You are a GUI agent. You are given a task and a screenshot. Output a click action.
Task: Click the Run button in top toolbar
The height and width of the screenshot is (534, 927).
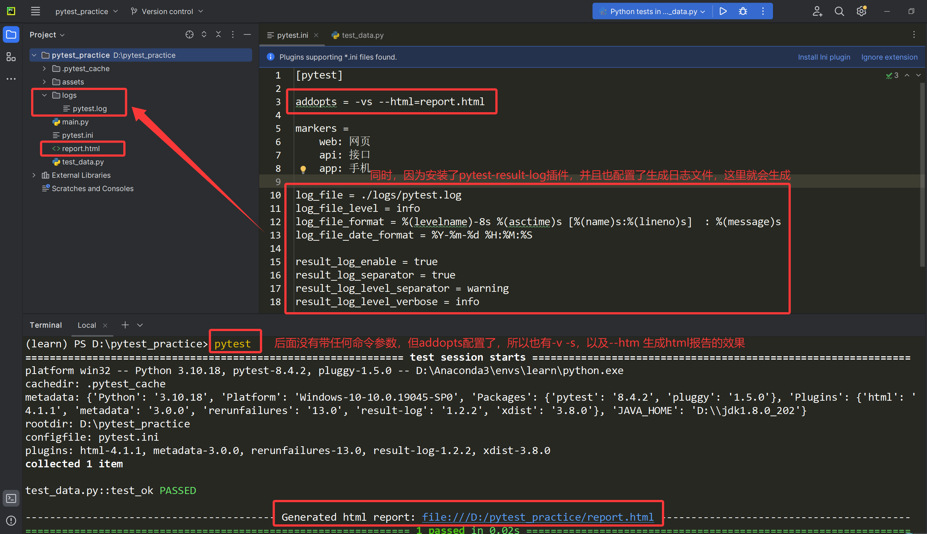(x=723, y=11)
